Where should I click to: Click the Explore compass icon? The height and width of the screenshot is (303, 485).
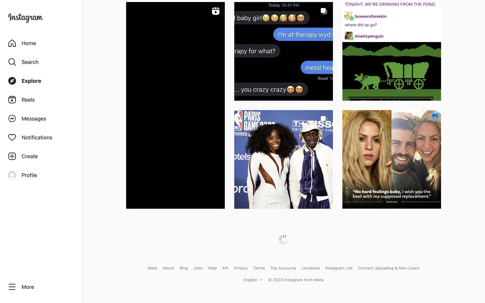(x=12, y=81)
